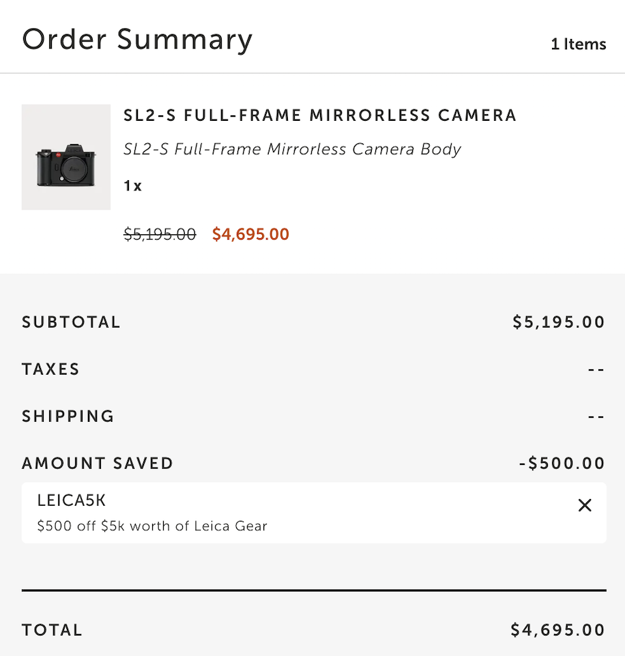Click the original price $5,195.00
The height and width of the screenshot is (656, 625).
click(x=159, y=234)
